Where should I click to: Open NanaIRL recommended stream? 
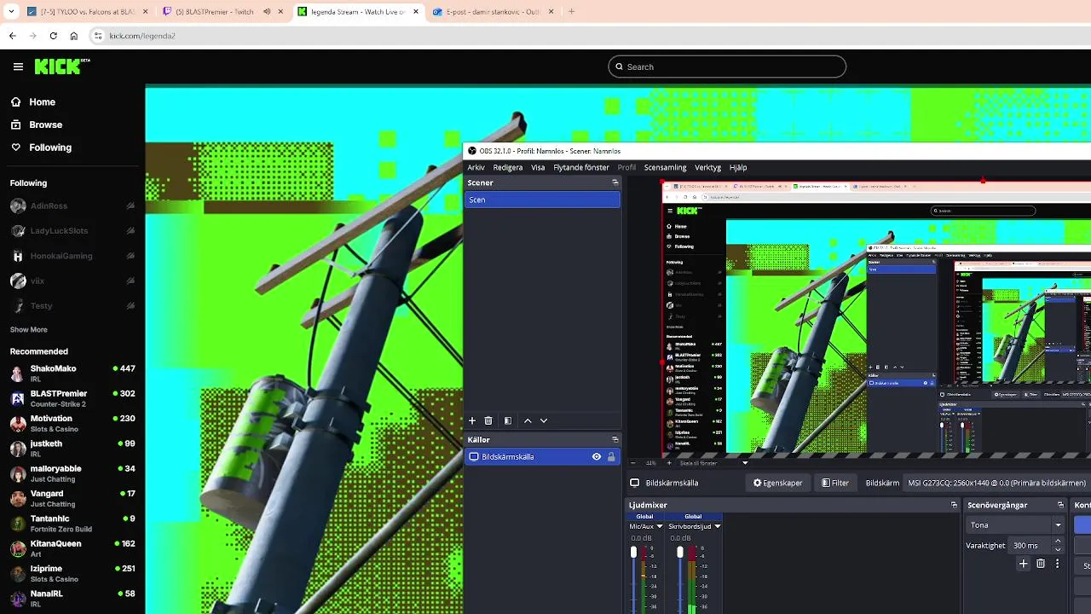72,598
